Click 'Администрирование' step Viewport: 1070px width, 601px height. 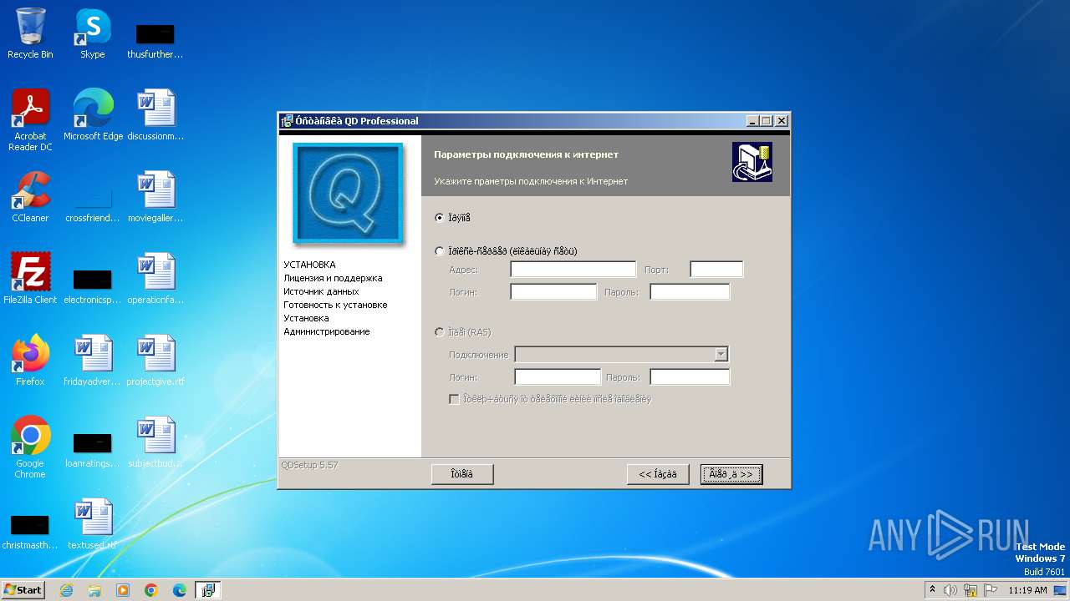click(x=326, y=331)
